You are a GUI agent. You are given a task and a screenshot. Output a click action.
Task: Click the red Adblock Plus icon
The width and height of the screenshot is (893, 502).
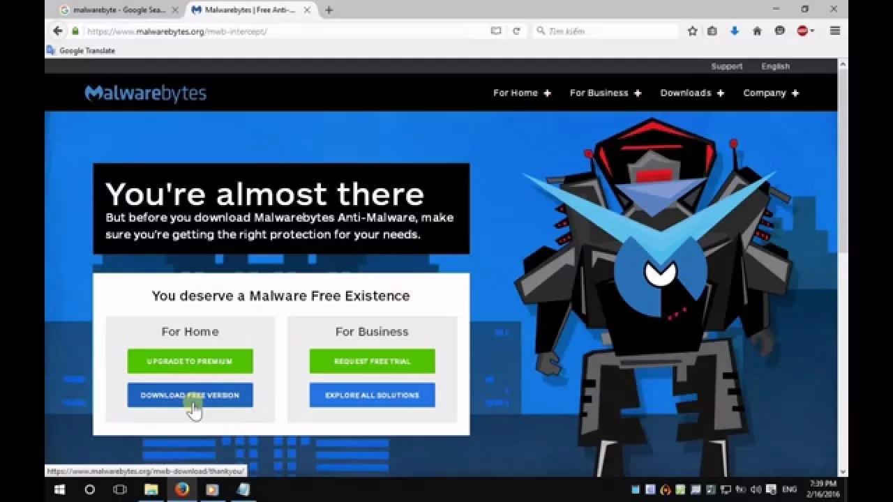(802, 31)
